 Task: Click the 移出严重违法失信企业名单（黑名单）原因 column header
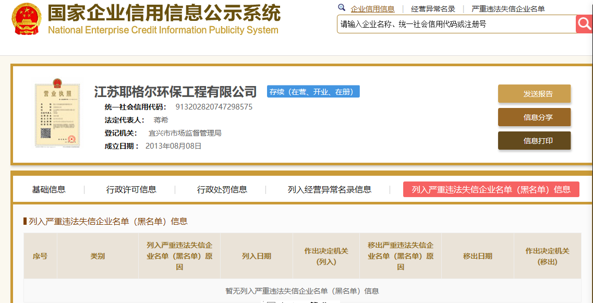coord(401,256)
